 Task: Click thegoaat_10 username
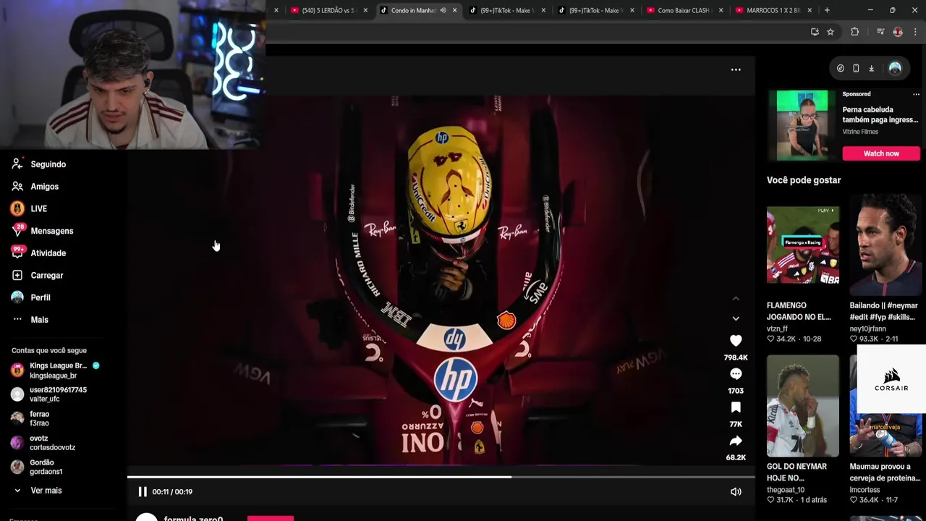(x=786, y=490)
